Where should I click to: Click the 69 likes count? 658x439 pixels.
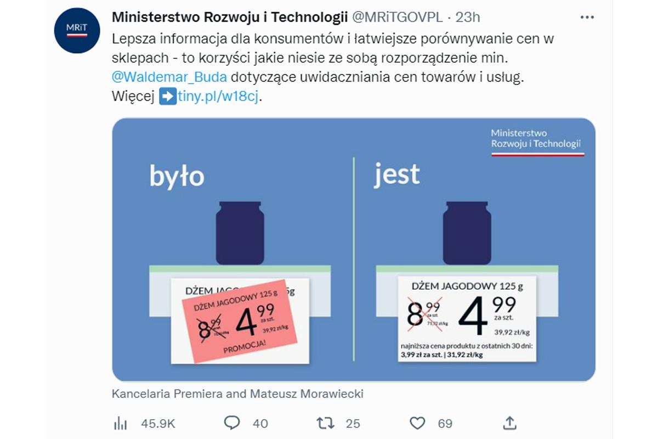pyautogui.click(x=445, y=423)
